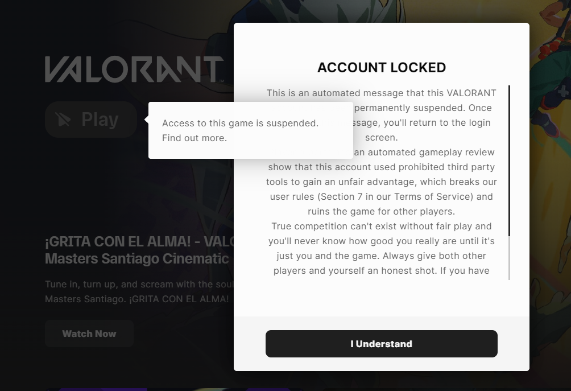Open the leftmost purple thumbnail at the bottom
571x391 pixels.
click(x=102, y=389)
